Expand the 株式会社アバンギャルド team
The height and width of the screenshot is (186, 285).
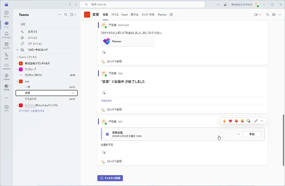point(18,63)
